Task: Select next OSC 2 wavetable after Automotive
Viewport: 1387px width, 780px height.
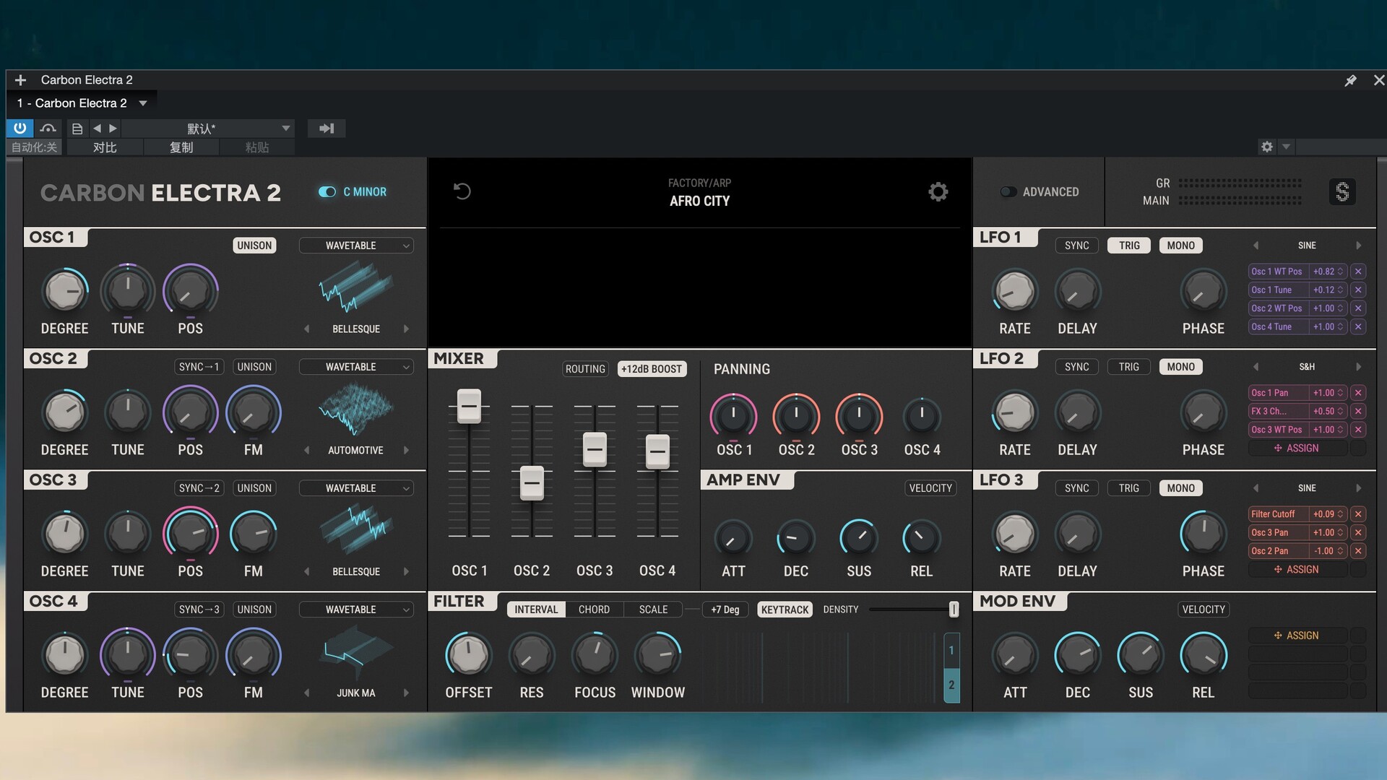Action: coord(406,450)
